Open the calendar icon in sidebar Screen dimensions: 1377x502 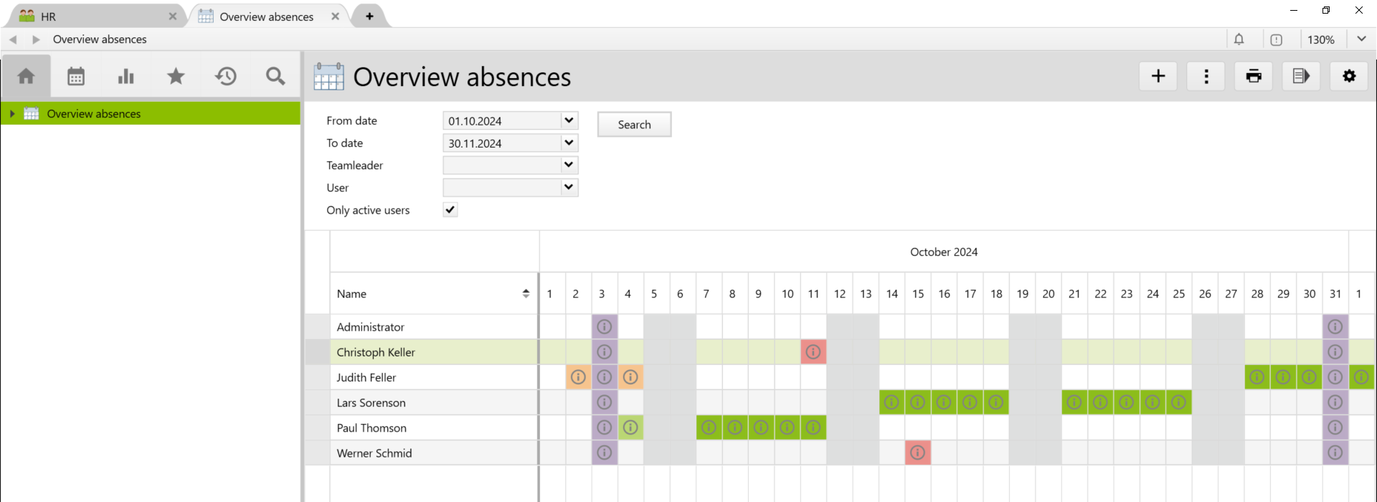pos(76,76)
